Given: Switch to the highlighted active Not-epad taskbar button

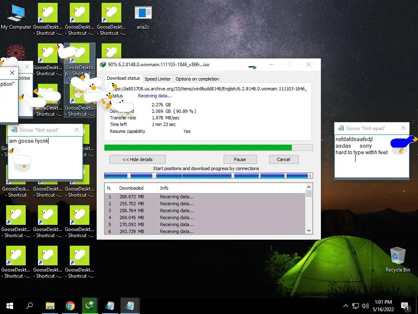Looking at the screenshot, I should (x=130, y=306).
